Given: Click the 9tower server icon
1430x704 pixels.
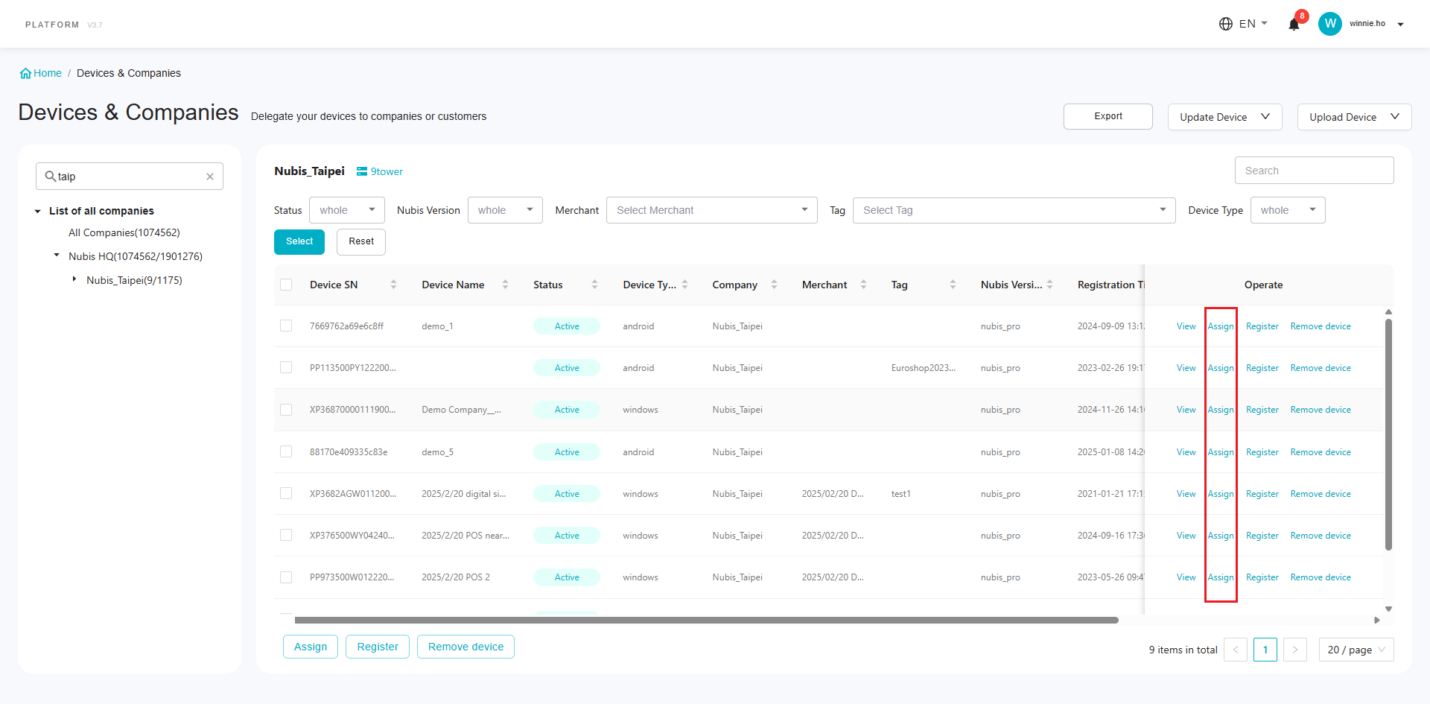Looking at the screenshot, I should 362,171.
